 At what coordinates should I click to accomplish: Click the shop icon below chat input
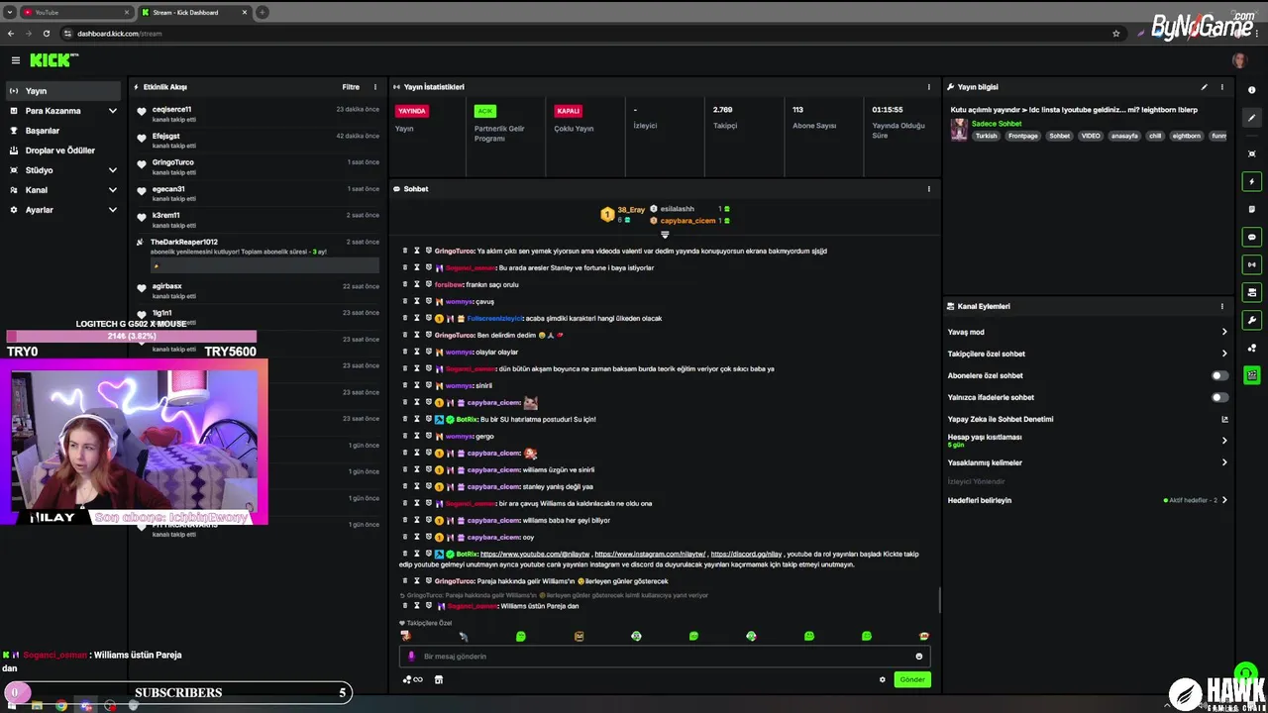tap(439, 680)
